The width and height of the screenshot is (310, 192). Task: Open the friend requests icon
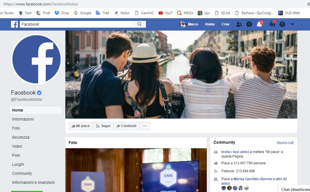click(238, 24)
